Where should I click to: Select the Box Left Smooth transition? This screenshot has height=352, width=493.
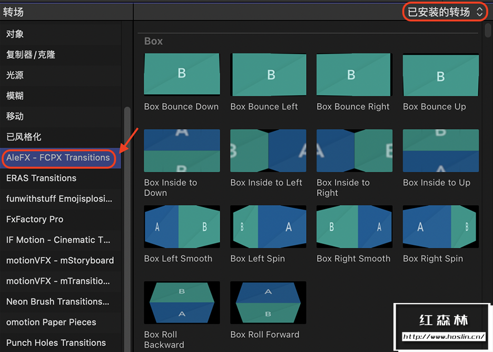pyautogui.click(x=182, y=227)
